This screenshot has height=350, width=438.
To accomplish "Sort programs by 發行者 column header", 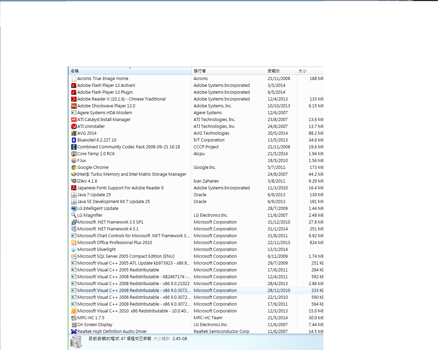I will (228, 71).
